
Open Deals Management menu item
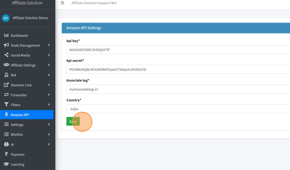[27, 45]
